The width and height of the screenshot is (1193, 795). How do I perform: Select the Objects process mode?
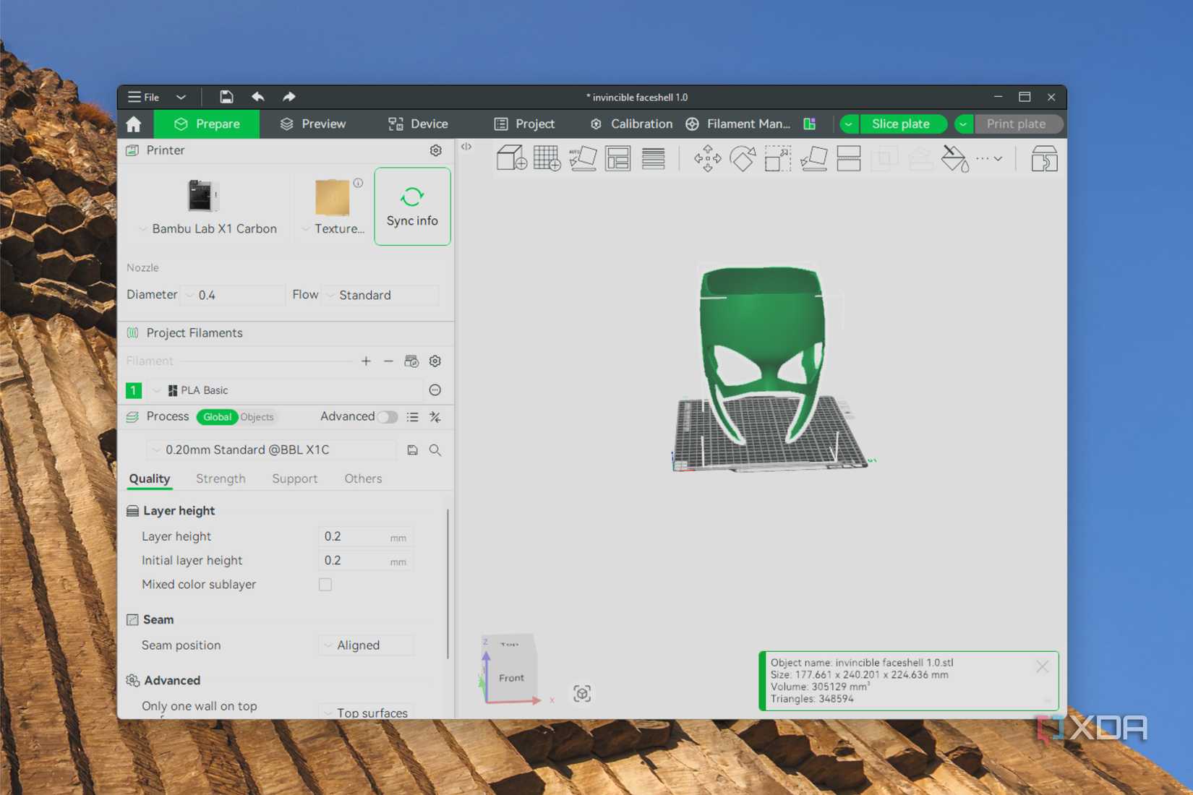click(x=257, y=417)
